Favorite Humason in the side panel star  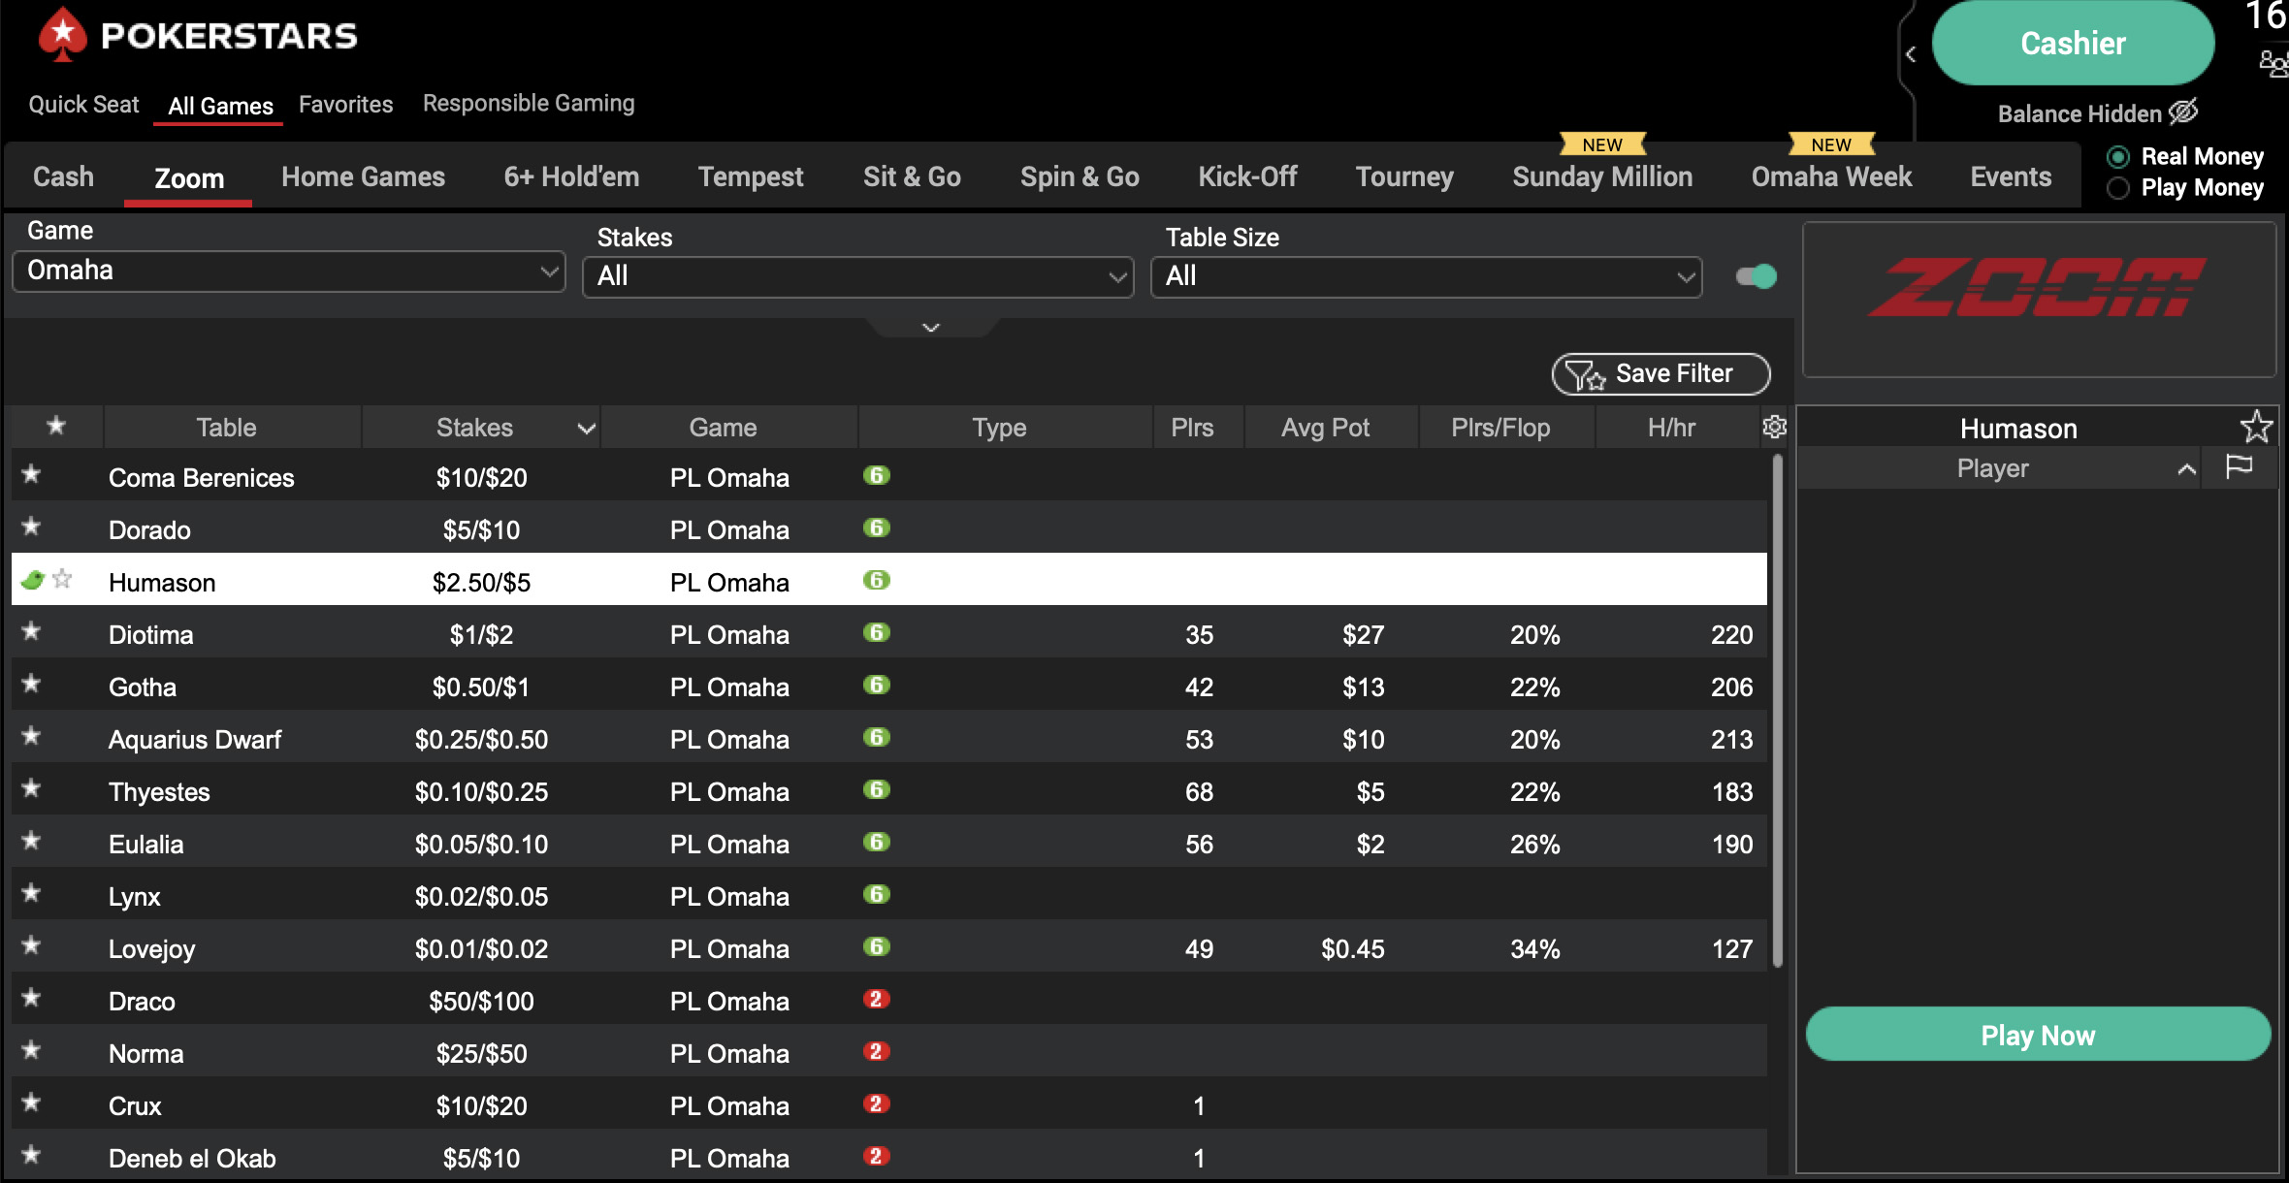(2256, 427)
